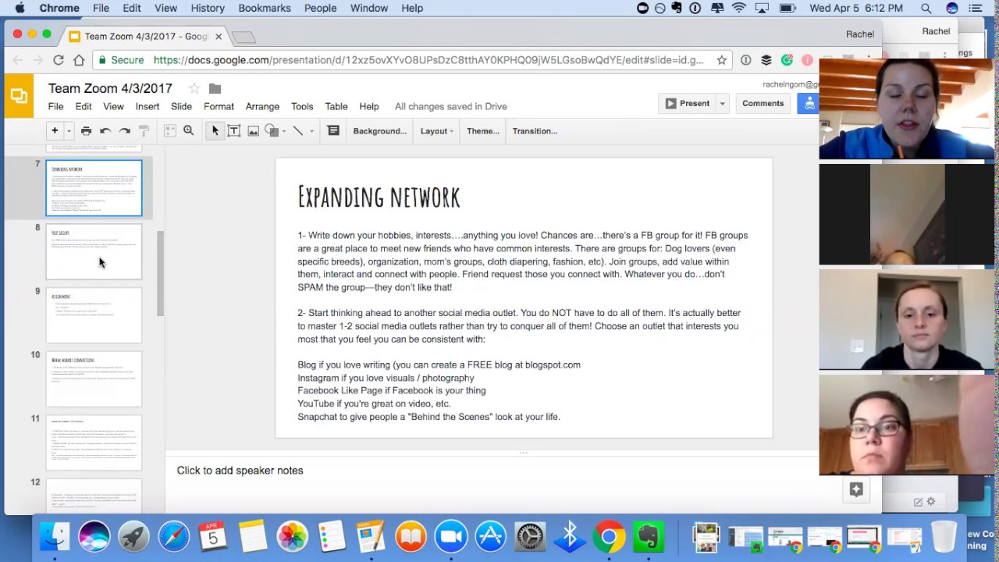Click the Chrome address bar URL
Screen dimensions: 999x562
(x=428, y=60)
